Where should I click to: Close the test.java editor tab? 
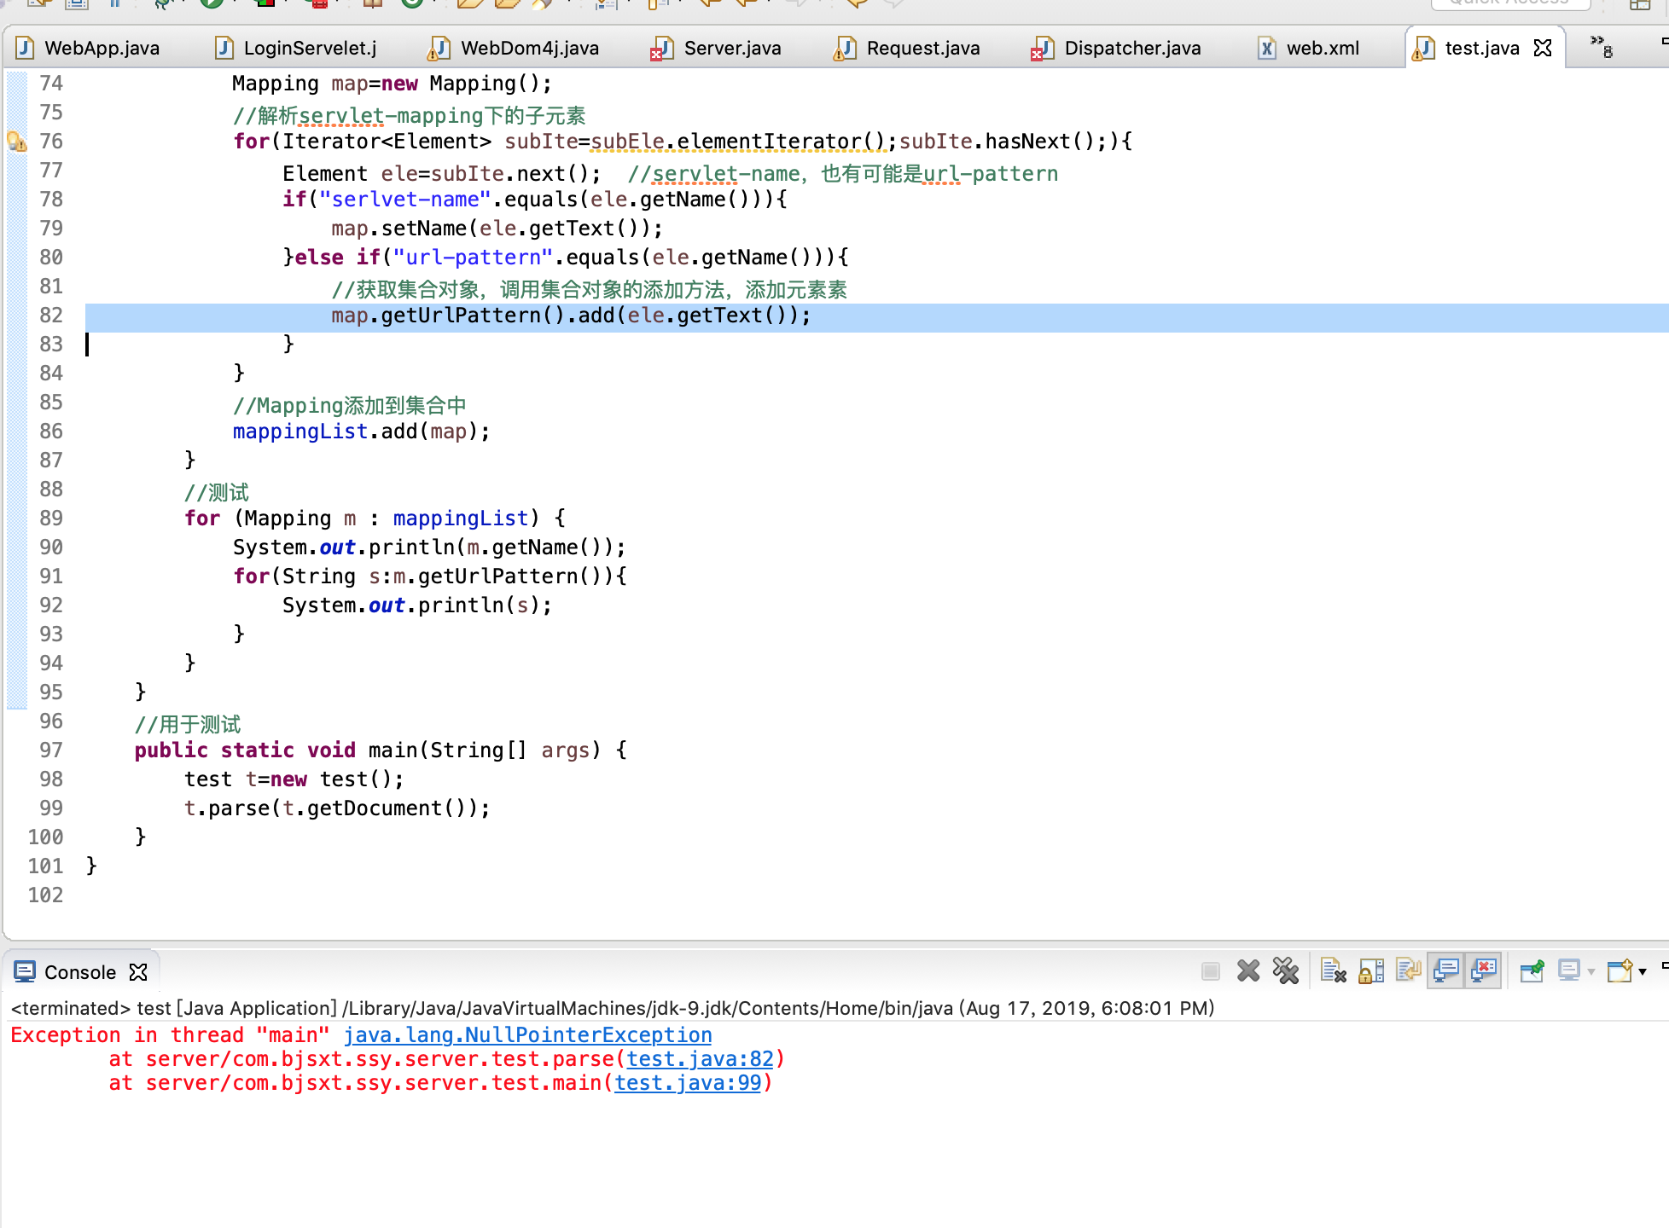coord(1543,48)
